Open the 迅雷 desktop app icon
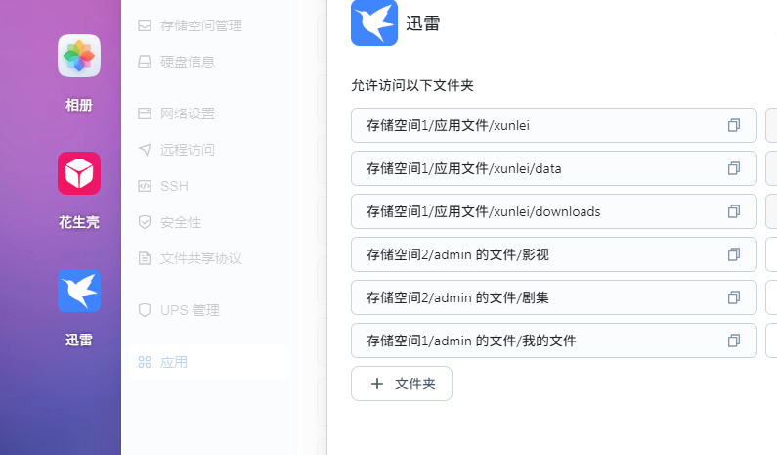777x455 pixels. 79,291
